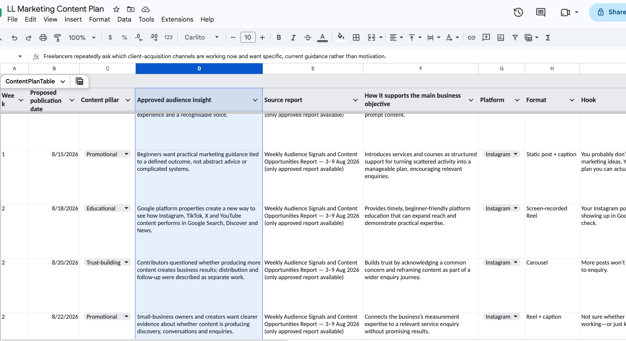This screenshot has width=626, height=341.
Task: Check cloud save status icon
Action: [x=145, y=9]
